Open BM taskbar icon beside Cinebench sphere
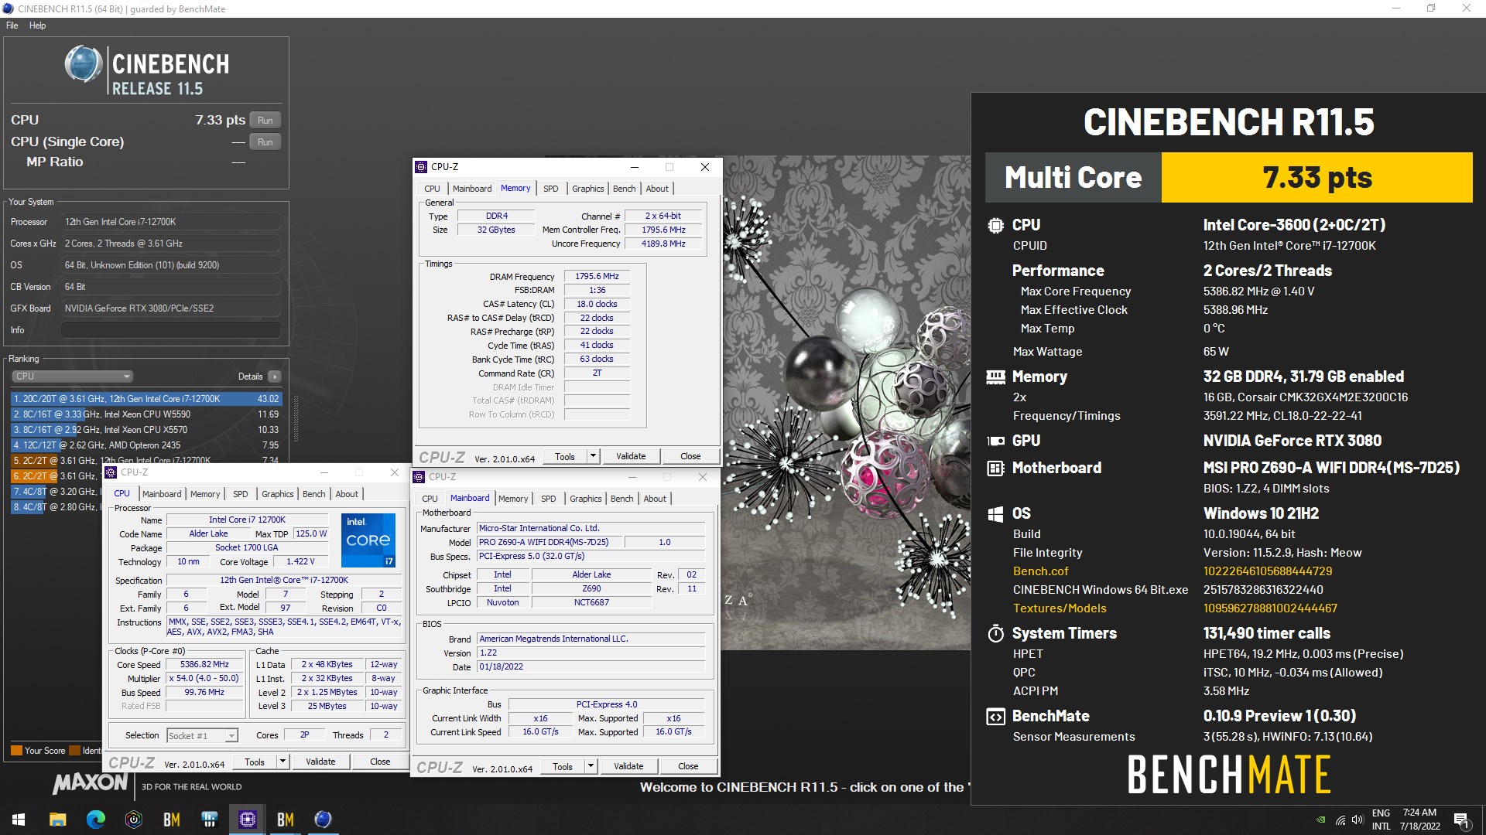This screenshot has height=835, width=1486. point(285,820)
